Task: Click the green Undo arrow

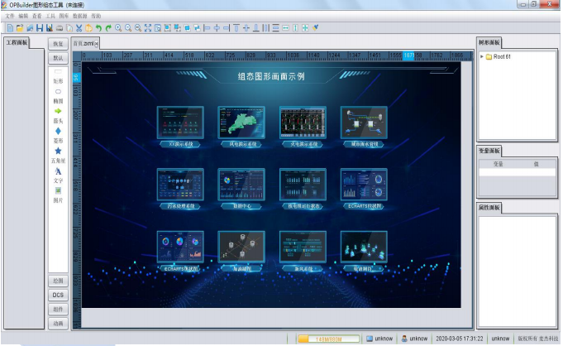Action: [98, 28]
